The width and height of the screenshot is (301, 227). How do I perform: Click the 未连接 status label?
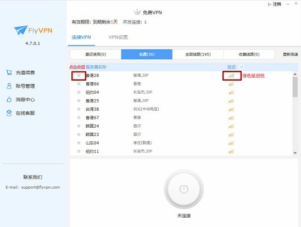pos(183,215)
